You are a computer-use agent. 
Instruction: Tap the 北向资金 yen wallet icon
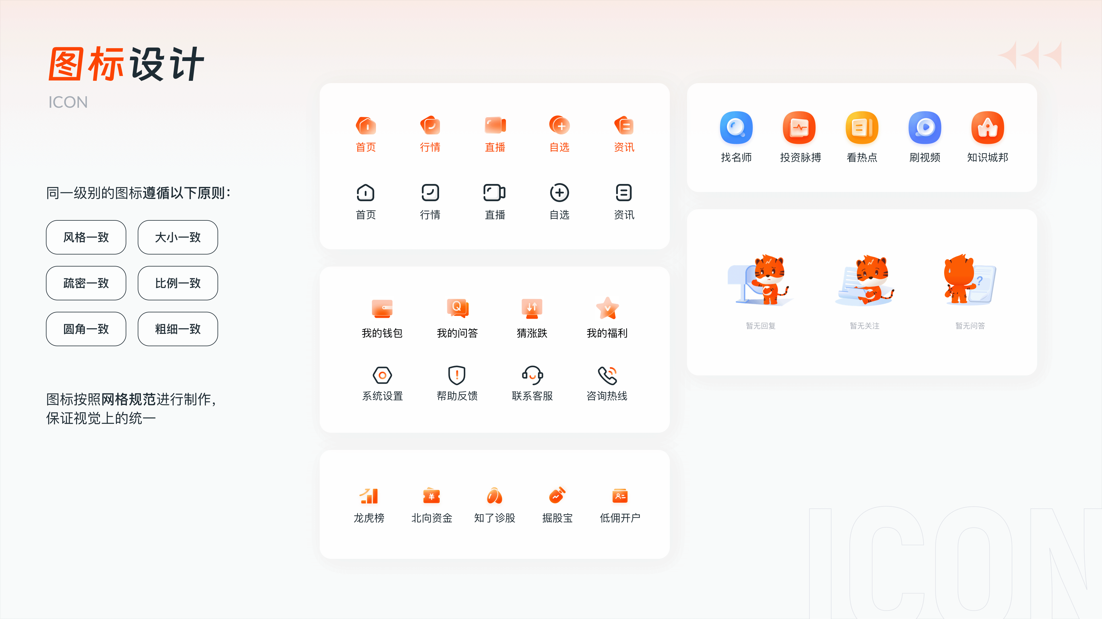point(431,496)
